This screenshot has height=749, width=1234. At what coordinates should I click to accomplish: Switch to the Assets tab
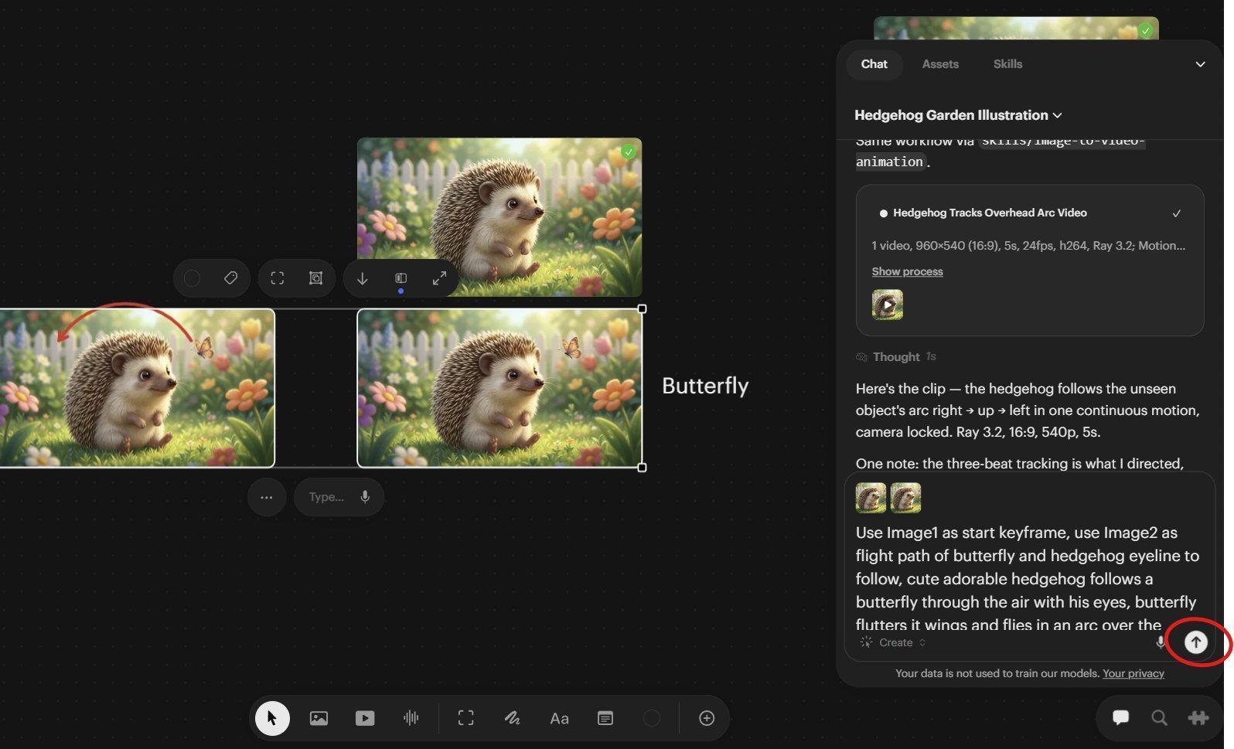pos(940,64)
